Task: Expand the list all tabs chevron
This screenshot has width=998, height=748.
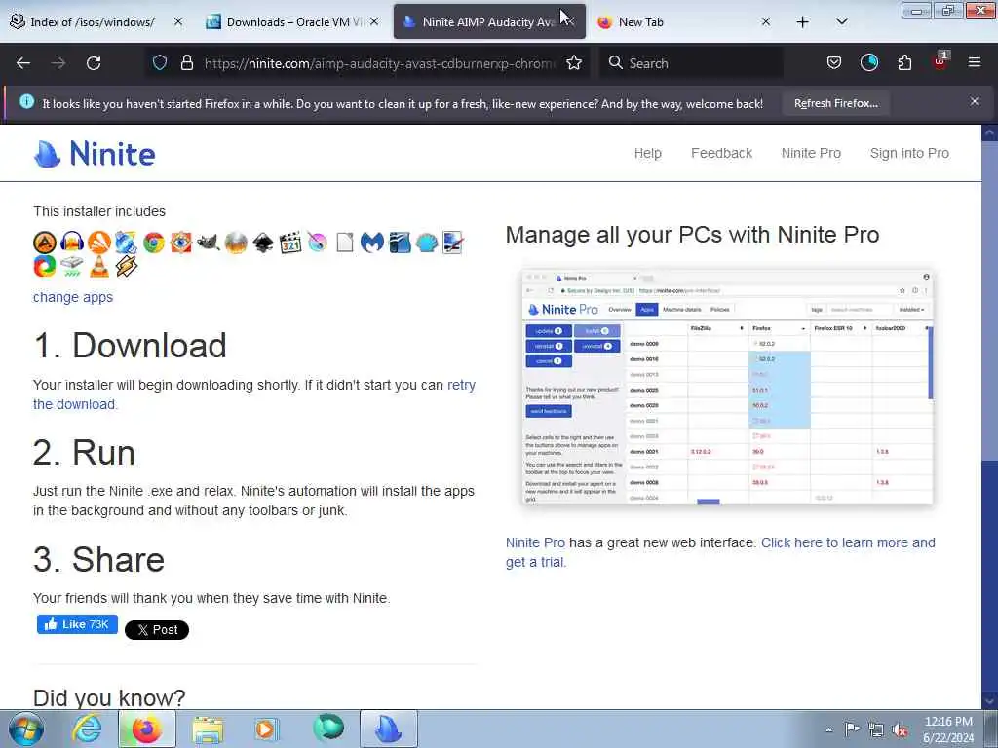Action: [x=841, y=21]
